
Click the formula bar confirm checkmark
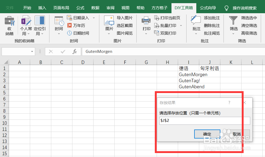[63, 52]
